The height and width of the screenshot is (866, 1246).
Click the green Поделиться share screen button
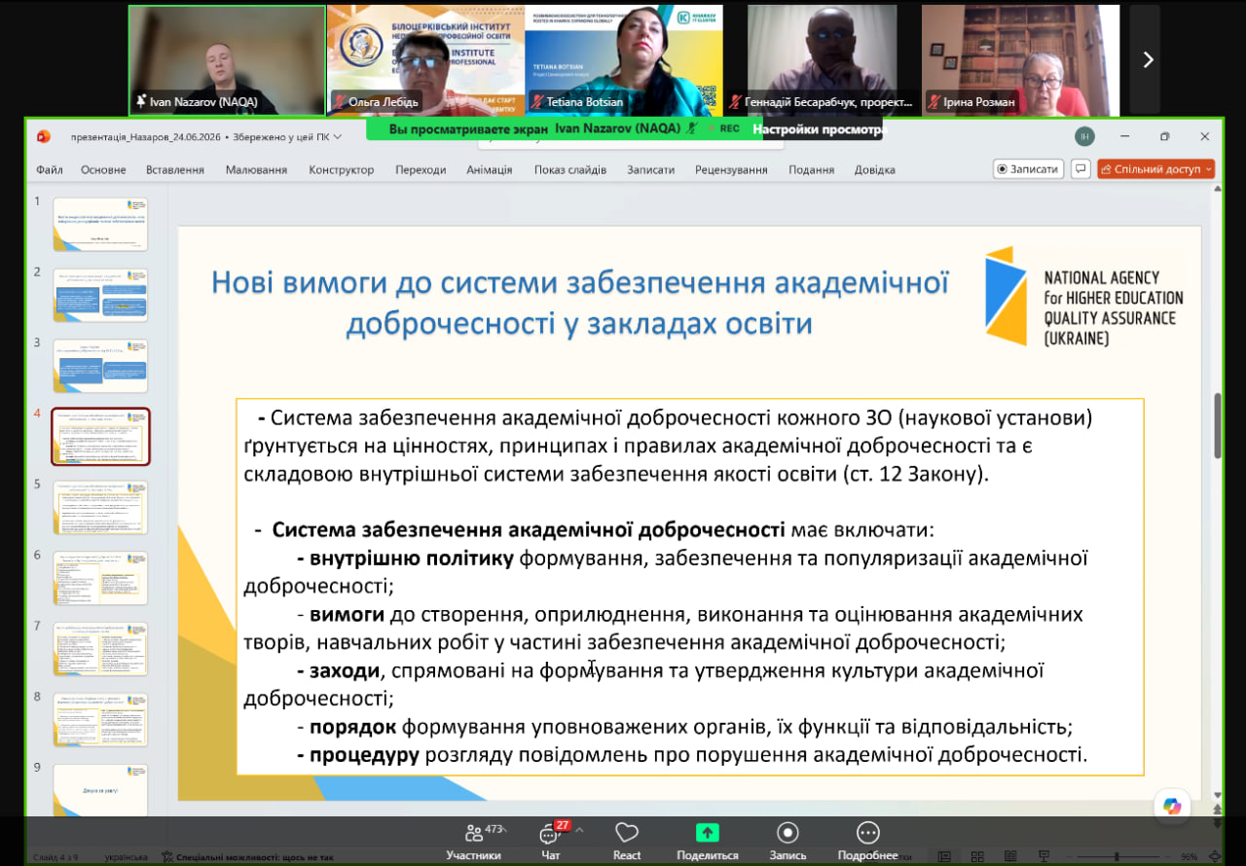point(708,842)
